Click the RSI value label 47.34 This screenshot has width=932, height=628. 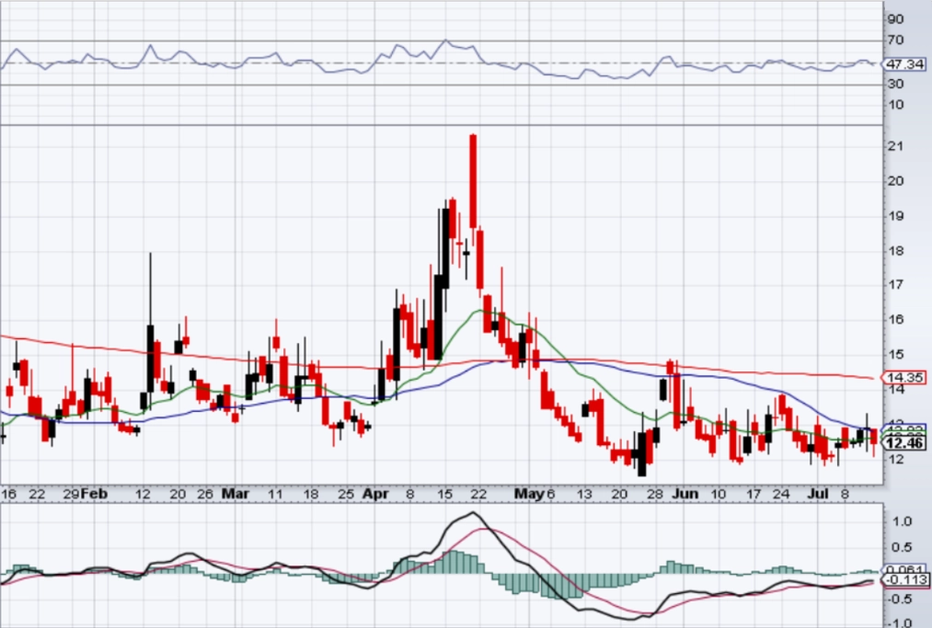904,64
